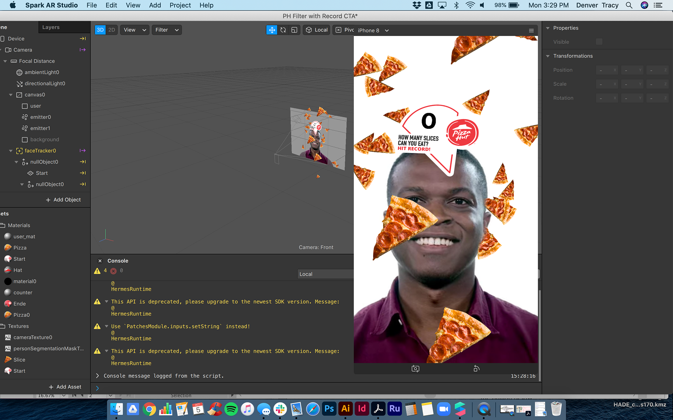Viewport: 673px width, 420px height.
Task: Collapse the Properties section
Action: [548, 28]
